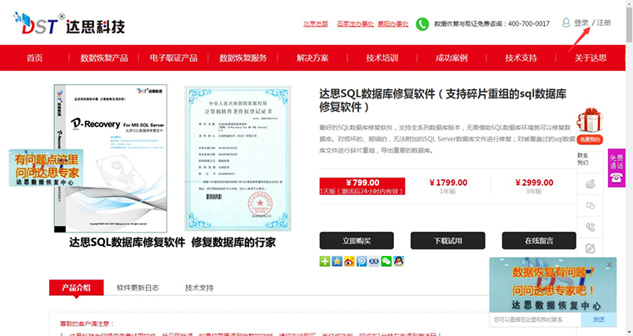Switch to the 软件更新日志 tab
This screenshot has height=336, width=633.
tap(137, 288)
